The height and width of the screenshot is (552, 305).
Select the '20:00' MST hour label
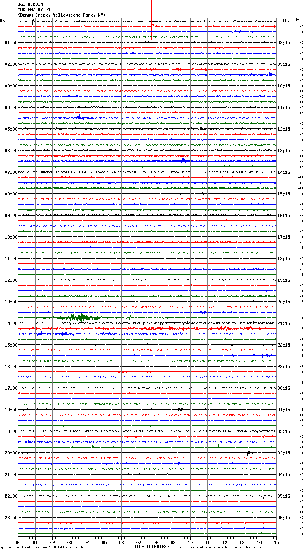pos(11,453)
